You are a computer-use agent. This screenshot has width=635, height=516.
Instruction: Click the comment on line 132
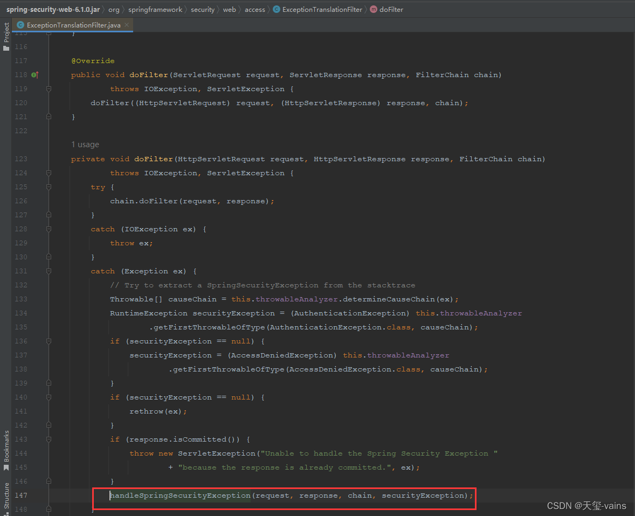point(263,286)
